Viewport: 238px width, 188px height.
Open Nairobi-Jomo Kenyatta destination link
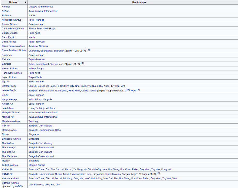pos(40,99)
